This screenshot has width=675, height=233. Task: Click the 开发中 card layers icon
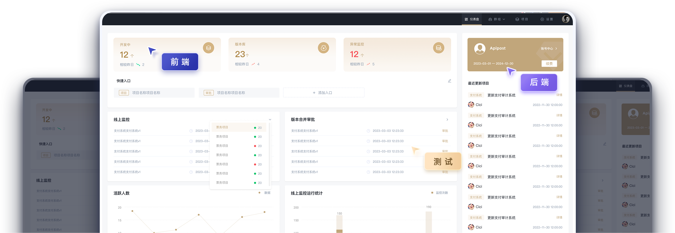209,48
